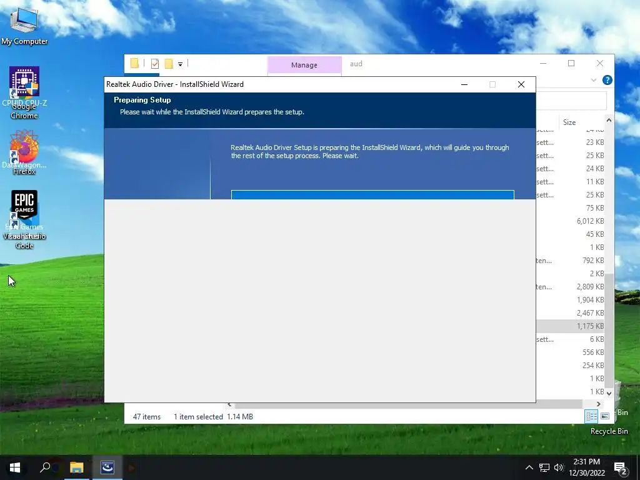
Task: Click the File Explorer search box
Action: tap(571, 101)
